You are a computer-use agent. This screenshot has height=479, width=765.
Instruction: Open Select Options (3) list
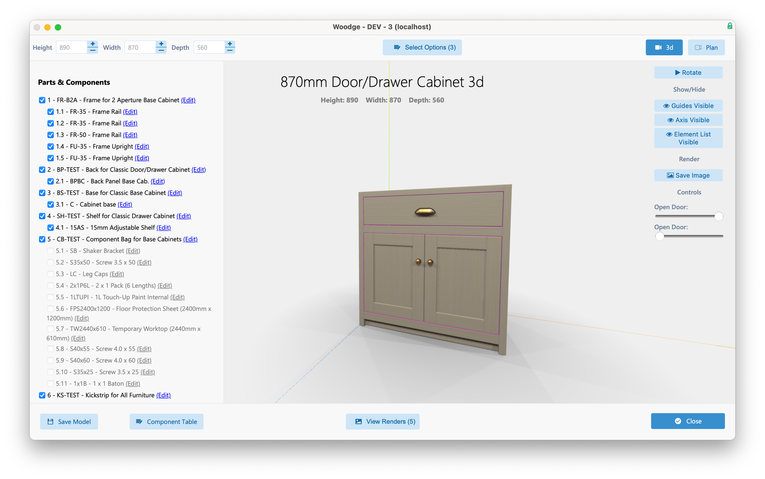click(422, 47)
